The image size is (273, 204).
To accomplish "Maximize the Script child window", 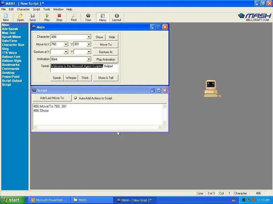I will [x=159, y=90].
